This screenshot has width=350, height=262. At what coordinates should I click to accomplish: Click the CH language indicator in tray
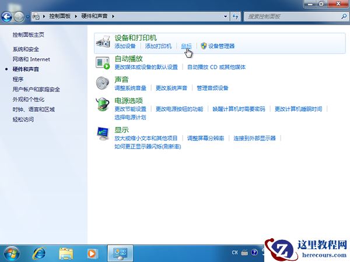coord(235,253)
